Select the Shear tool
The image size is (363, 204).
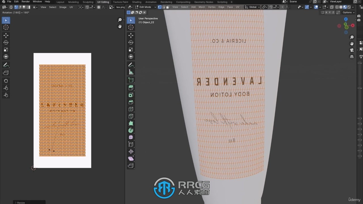click(131, 159)
